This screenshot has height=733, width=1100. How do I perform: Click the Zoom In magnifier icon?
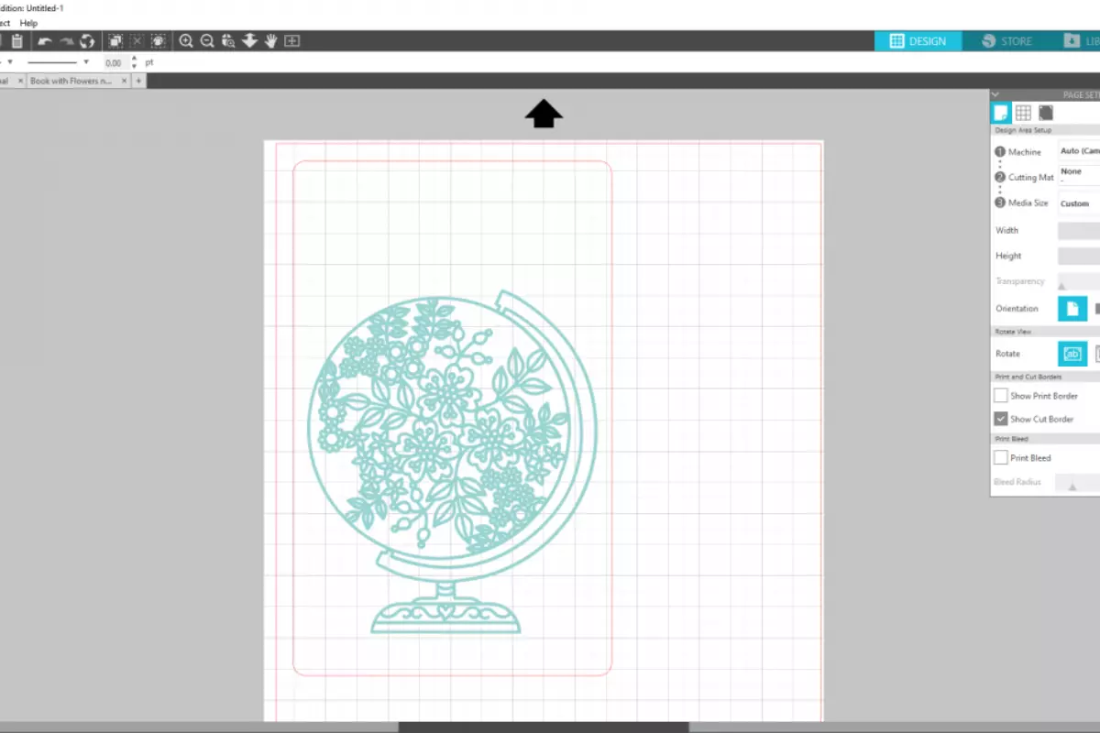(186, 41)
